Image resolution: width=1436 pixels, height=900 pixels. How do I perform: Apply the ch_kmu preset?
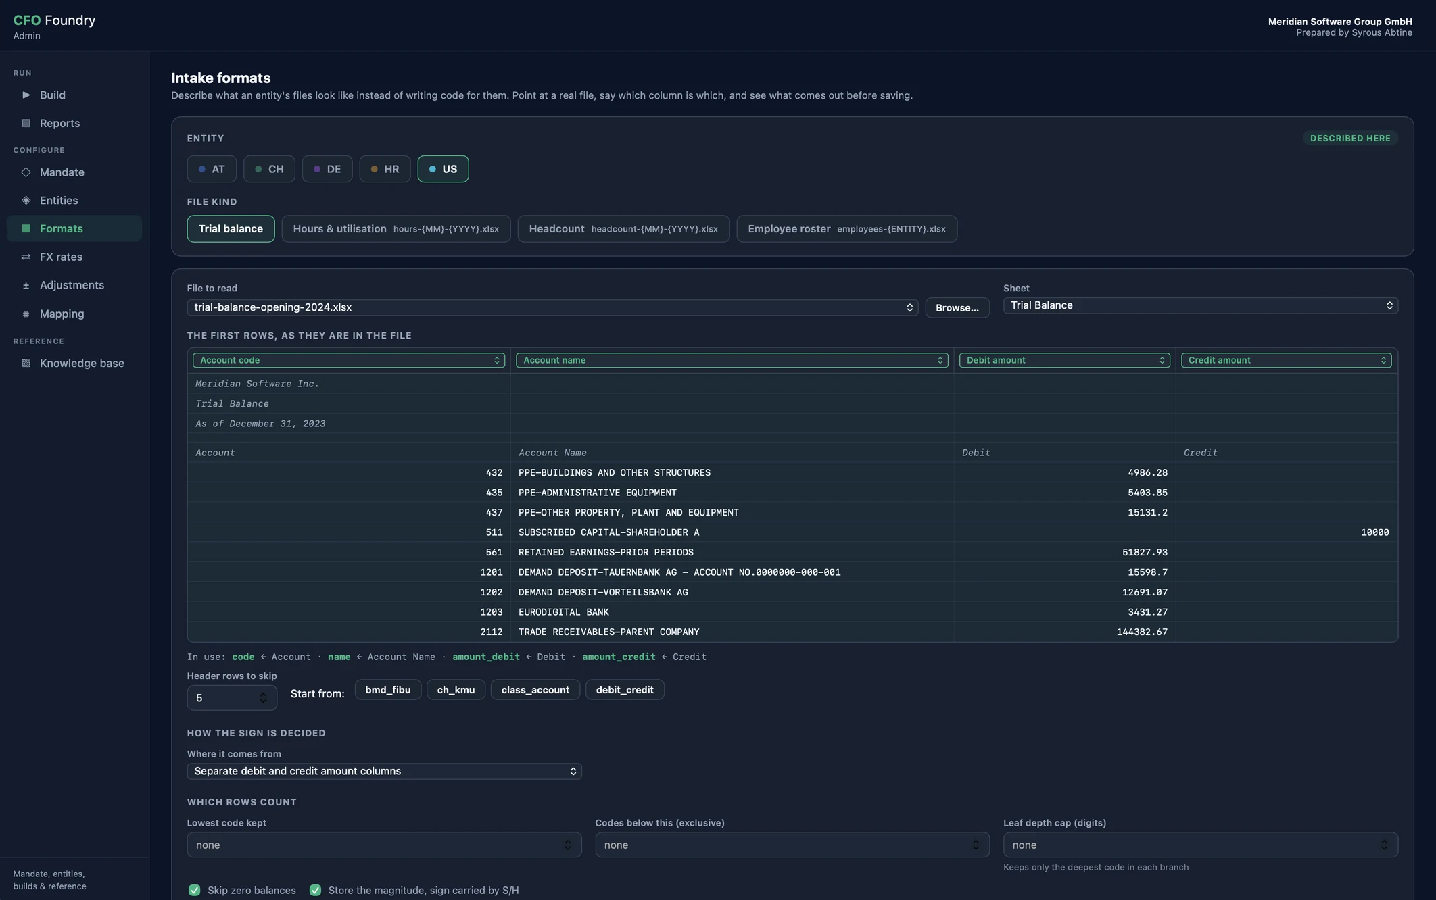tap(456, 690)
